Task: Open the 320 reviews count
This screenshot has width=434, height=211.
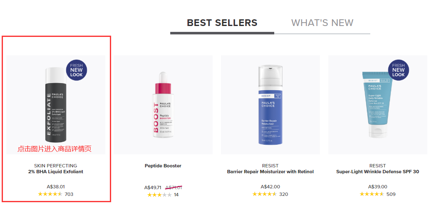Action: (x=283, y=194)
